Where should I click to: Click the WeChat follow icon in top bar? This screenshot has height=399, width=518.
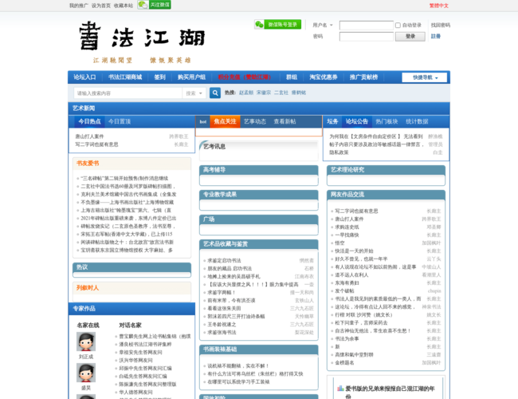coord(155,5)
